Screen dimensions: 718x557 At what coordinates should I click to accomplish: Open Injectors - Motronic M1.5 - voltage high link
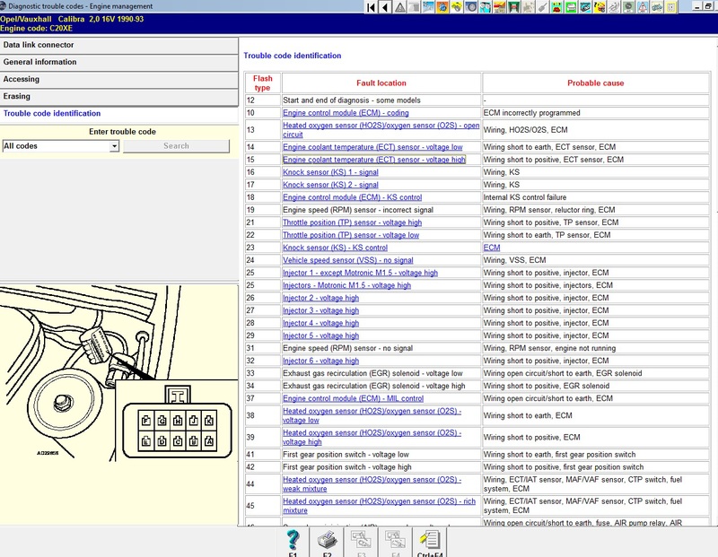(346, 285)
